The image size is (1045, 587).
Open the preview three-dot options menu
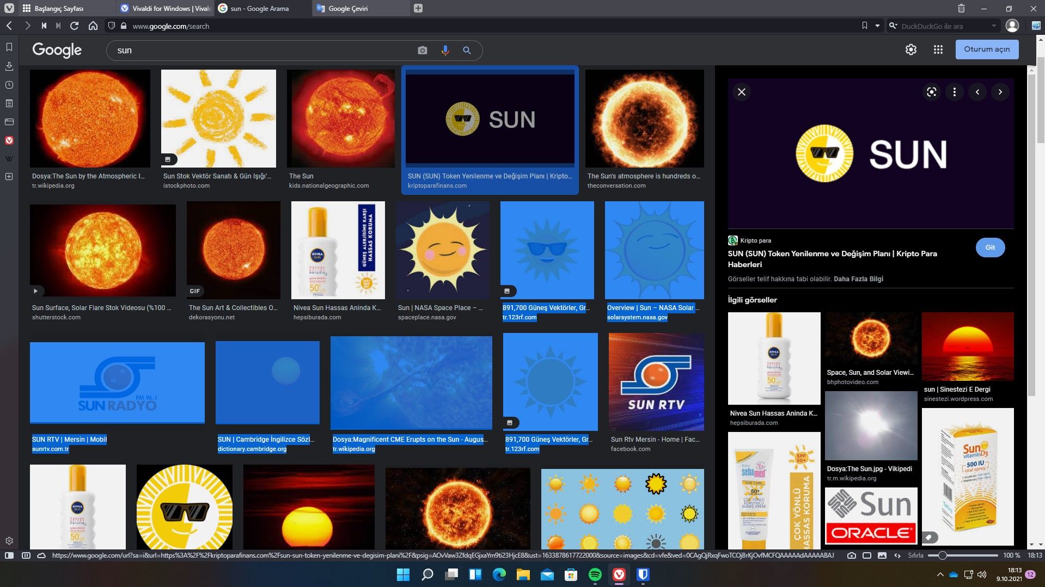coord(954,92)
